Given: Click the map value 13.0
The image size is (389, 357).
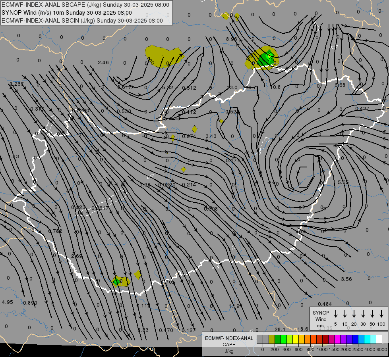Looking at the screenshot, I should pyautogui.click(x=232, y=87).
